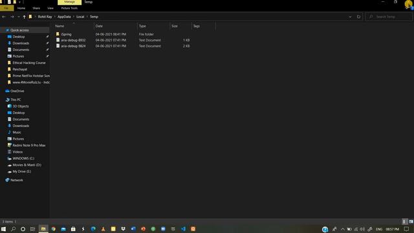The image size is (414, 233).
Task: Open Music under This PC
Action: tap(17, 132)
